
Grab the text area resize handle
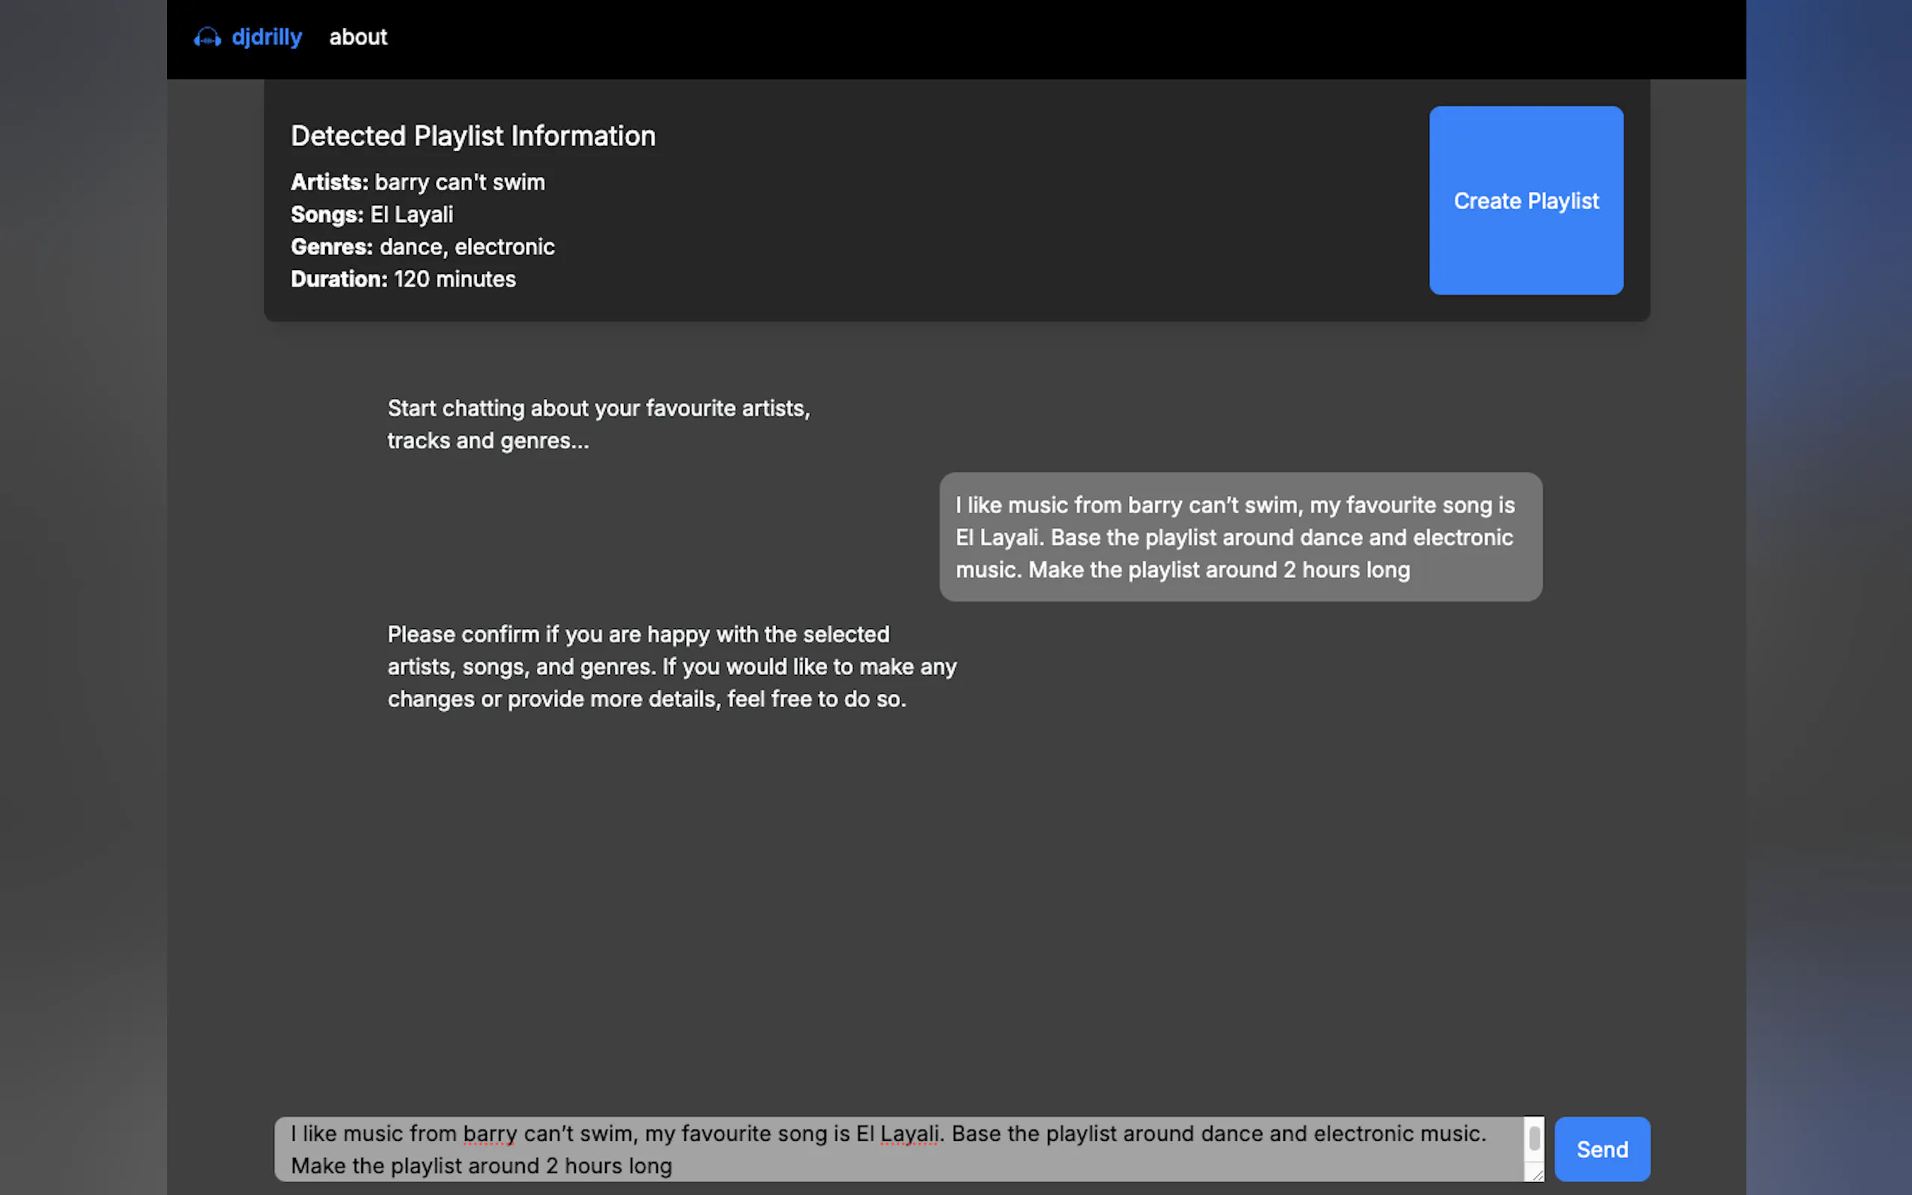1537,1175
